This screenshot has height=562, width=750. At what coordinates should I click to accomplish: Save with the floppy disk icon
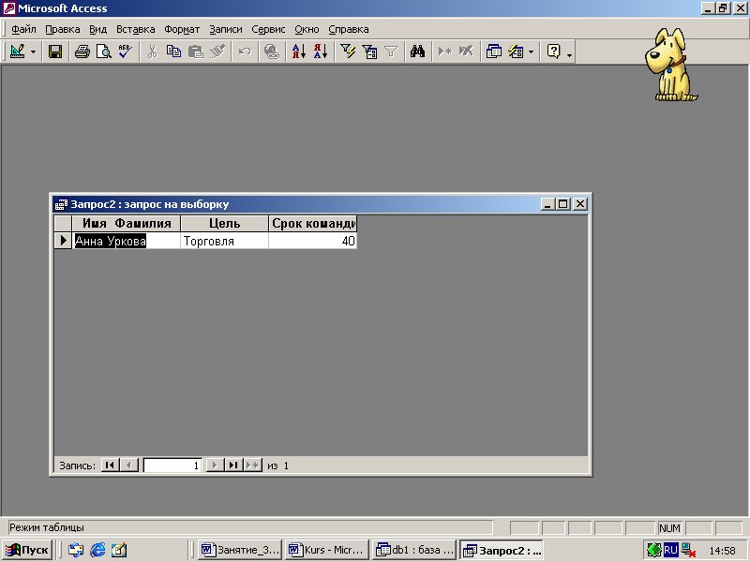pos(55,52)
